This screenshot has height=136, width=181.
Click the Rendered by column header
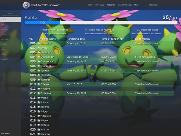143,39
